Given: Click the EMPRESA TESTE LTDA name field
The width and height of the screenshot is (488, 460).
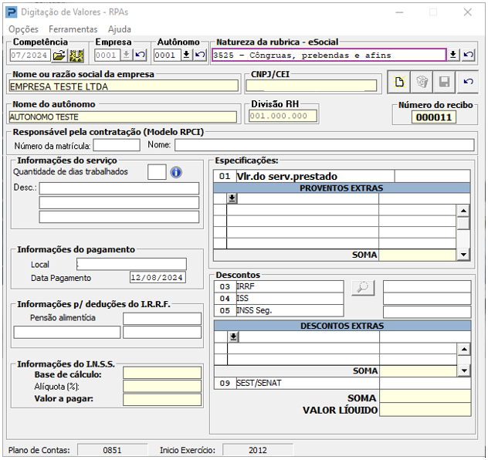Looking at the screenshot, I should pyautogui.click(x=124, y=86).
